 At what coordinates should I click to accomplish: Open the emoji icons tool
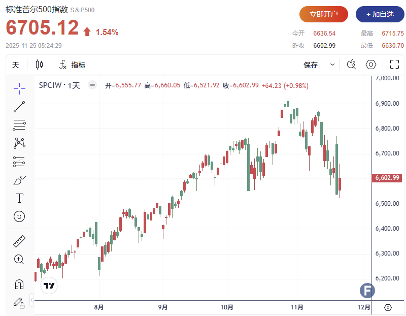(19, 216)
